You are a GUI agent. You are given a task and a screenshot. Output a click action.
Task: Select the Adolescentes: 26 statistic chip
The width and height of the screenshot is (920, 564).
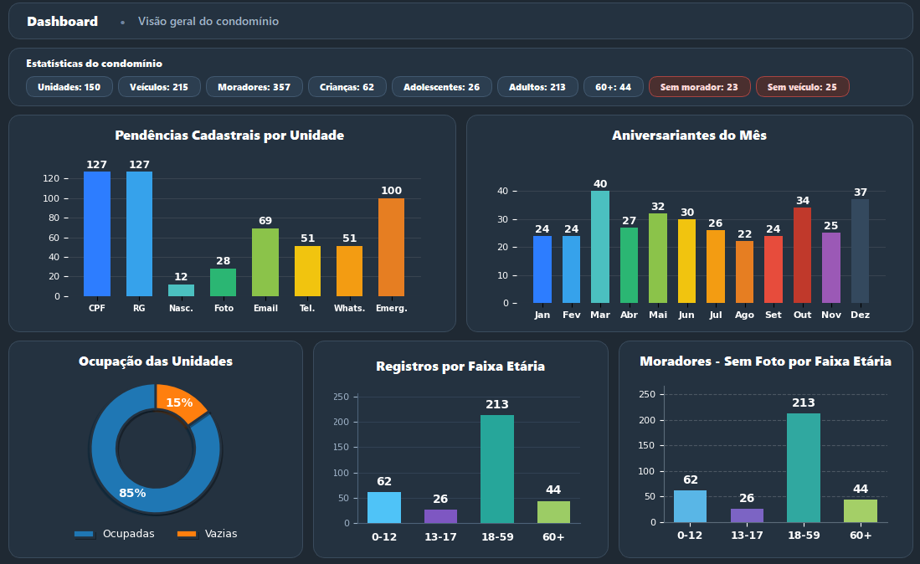(x=441, y=86)
